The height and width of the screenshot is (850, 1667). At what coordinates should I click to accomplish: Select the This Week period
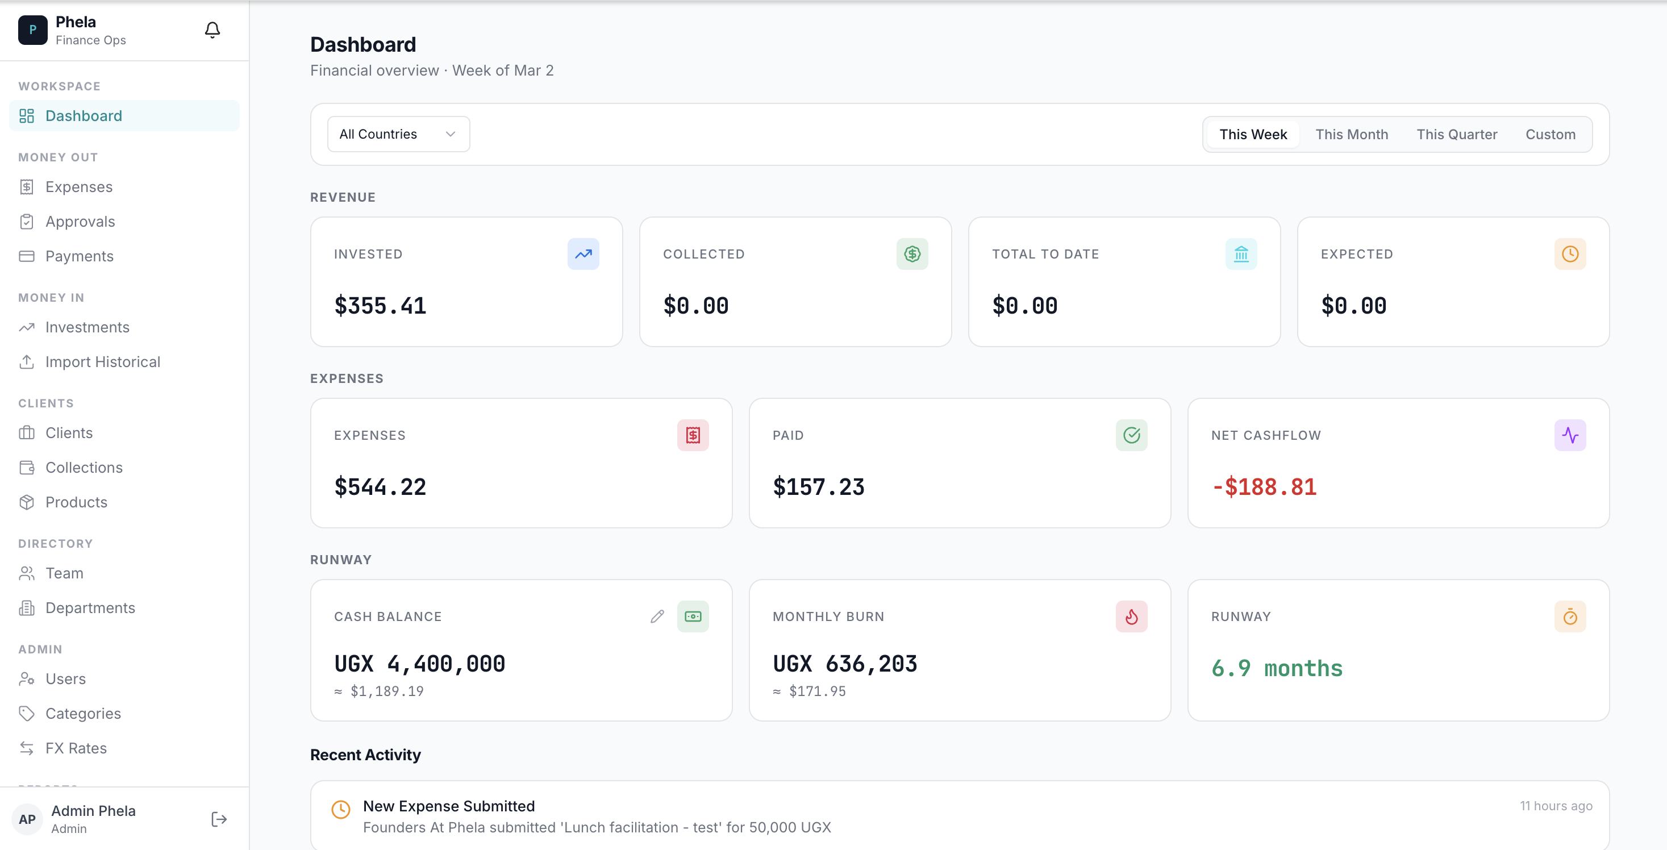pos(1253,134)
